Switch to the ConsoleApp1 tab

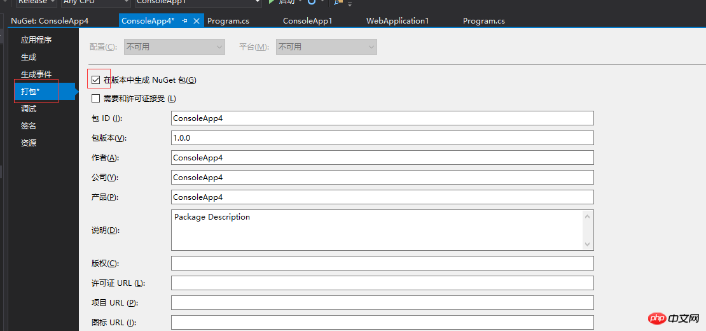(x=308, y=21)
